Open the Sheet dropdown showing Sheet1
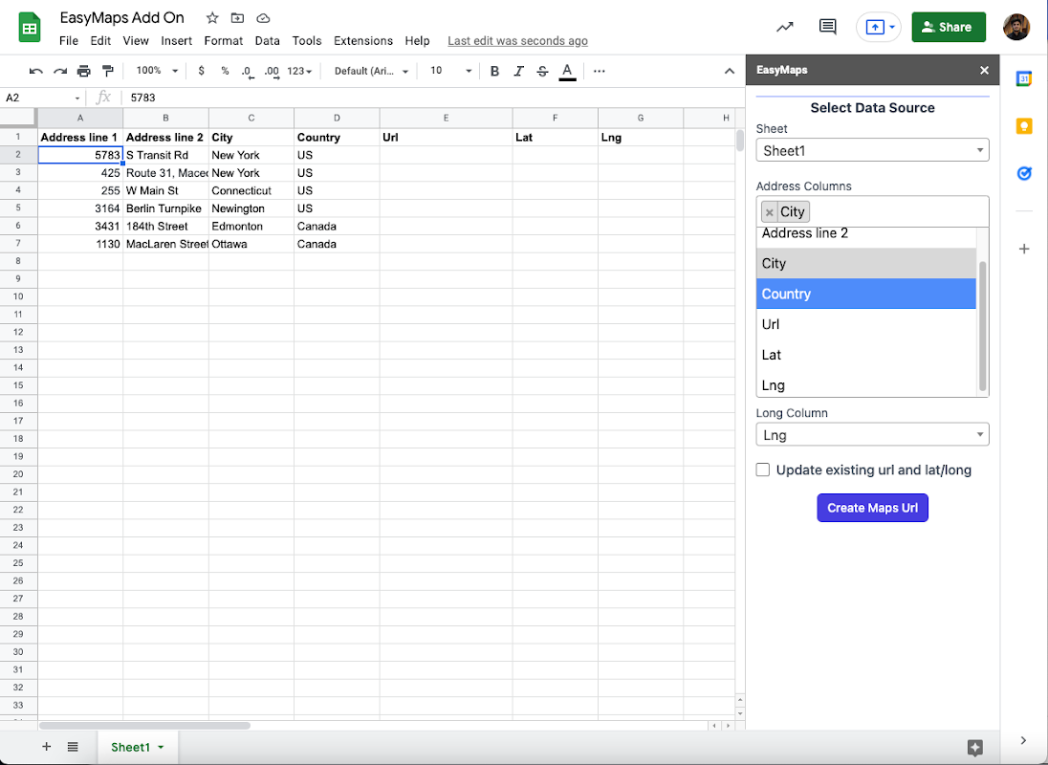The height and width of the screenshot is (765, 1048). tap(872, 150)
